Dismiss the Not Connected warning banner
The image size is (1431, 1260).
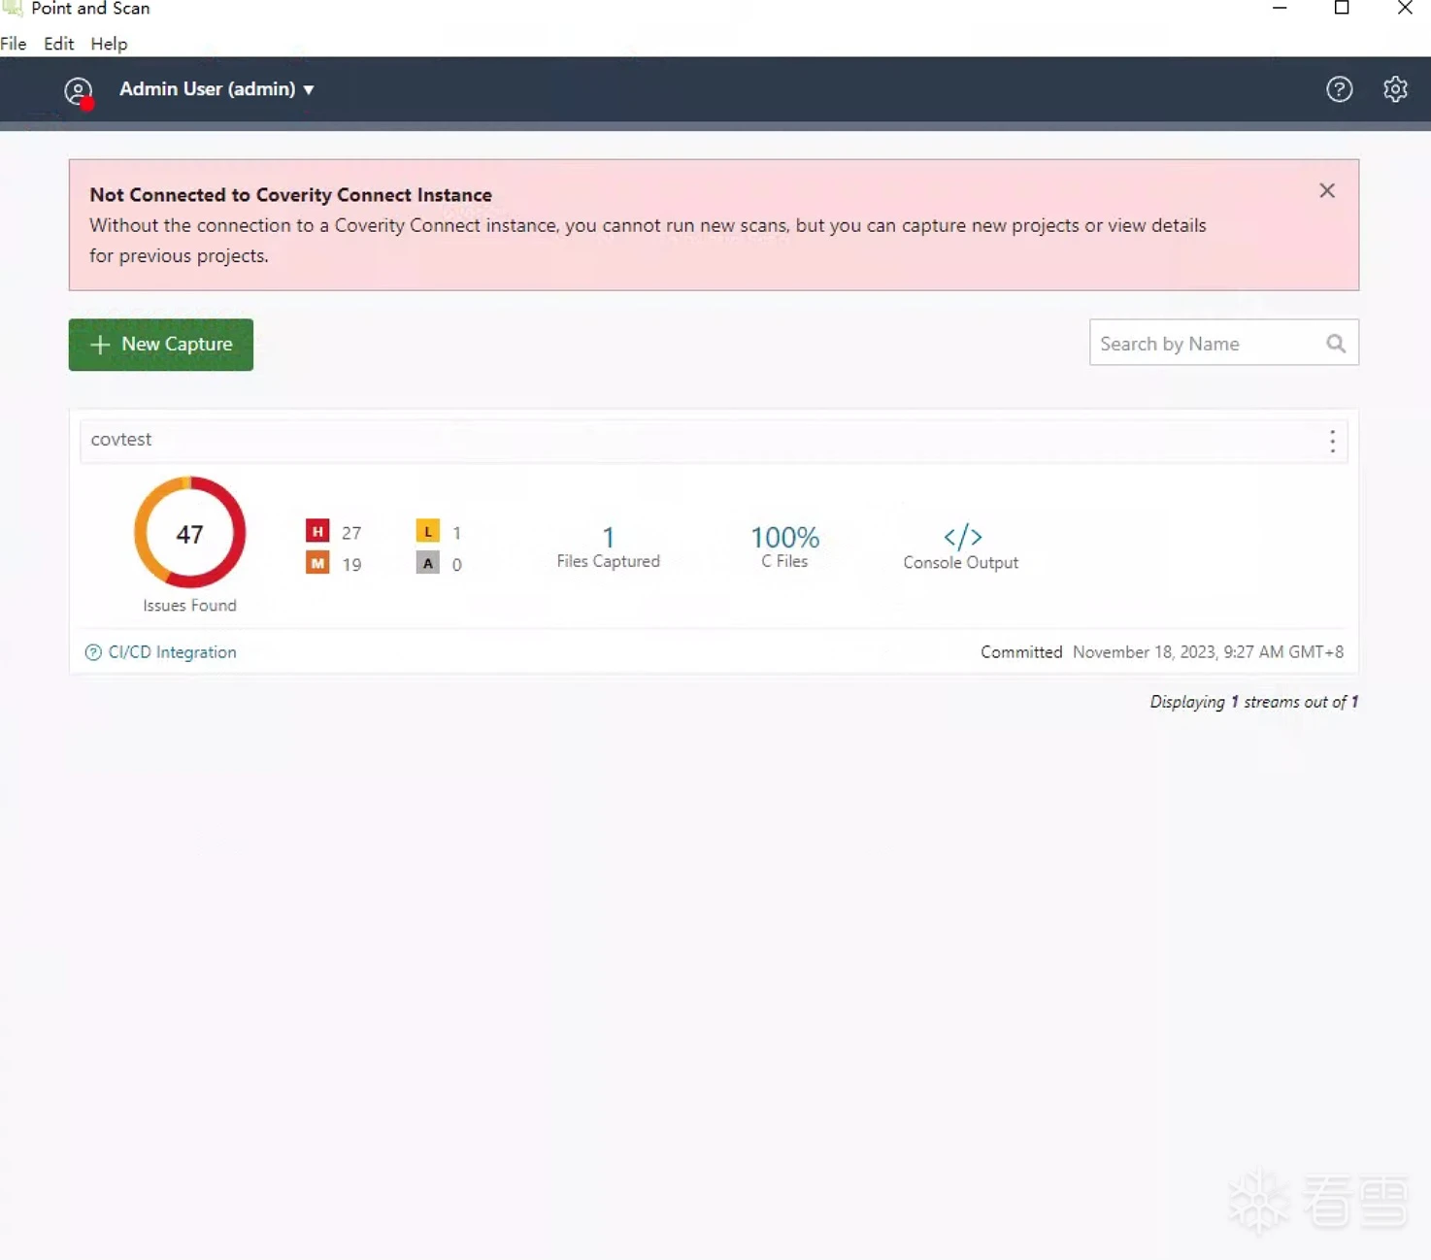tap(1327, 191)
